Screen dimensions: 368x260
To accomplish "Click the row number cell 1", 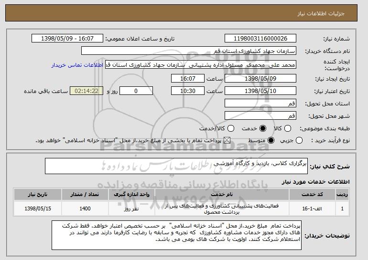I will [342, 208].
